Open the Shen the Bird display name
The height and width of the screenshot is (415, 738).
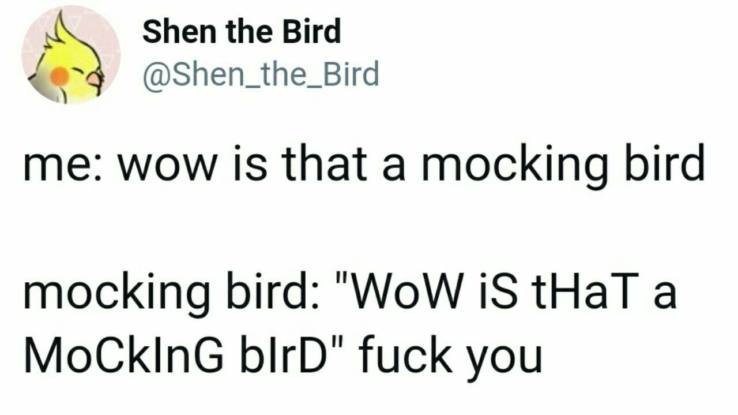coord(242,32)
